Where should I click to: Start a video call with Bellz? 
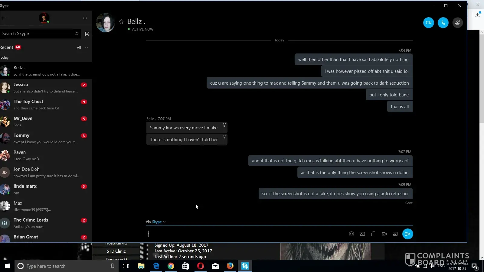pos(428,23)
